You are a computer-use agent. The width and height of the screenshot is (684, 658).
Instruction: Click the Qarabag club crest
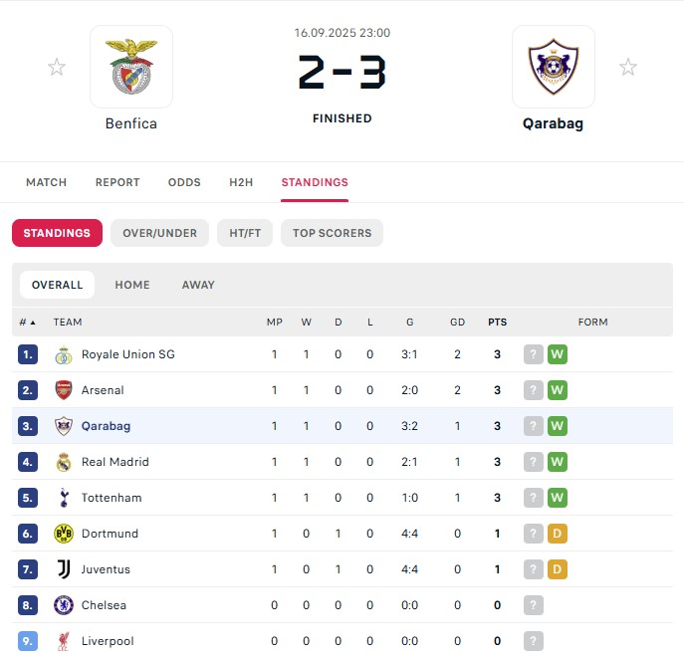pos(554,67)
